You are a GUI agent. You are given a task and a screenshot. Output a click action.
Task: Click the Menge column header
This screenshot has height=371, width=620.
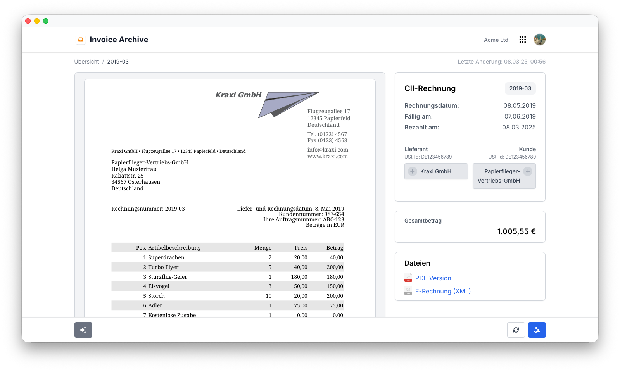click(263, 248)
